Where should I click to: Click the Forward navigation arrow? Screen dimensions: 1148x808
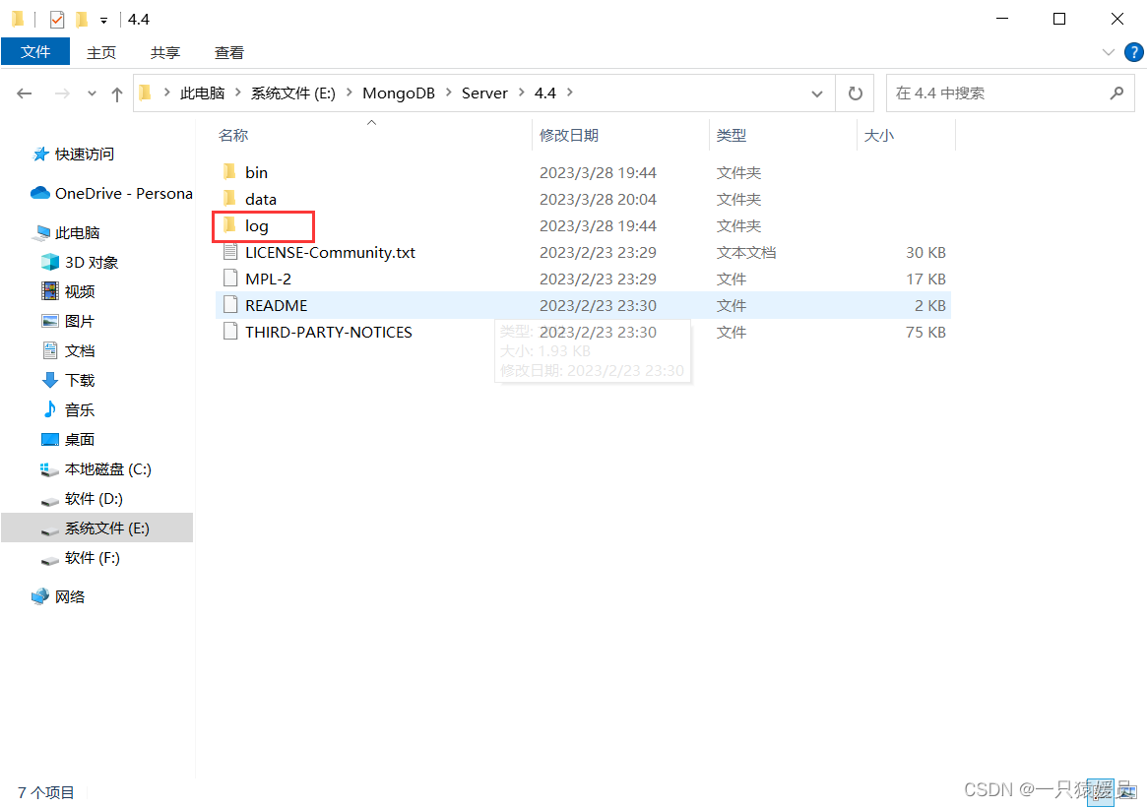point(62,93)
